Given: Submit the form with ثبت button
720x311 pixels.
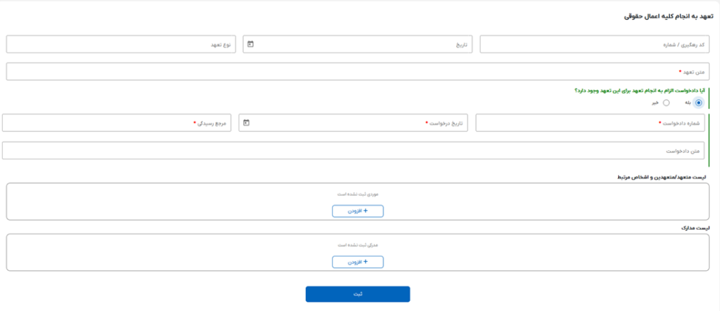Looking at the screenshot, I should (357, 294).
